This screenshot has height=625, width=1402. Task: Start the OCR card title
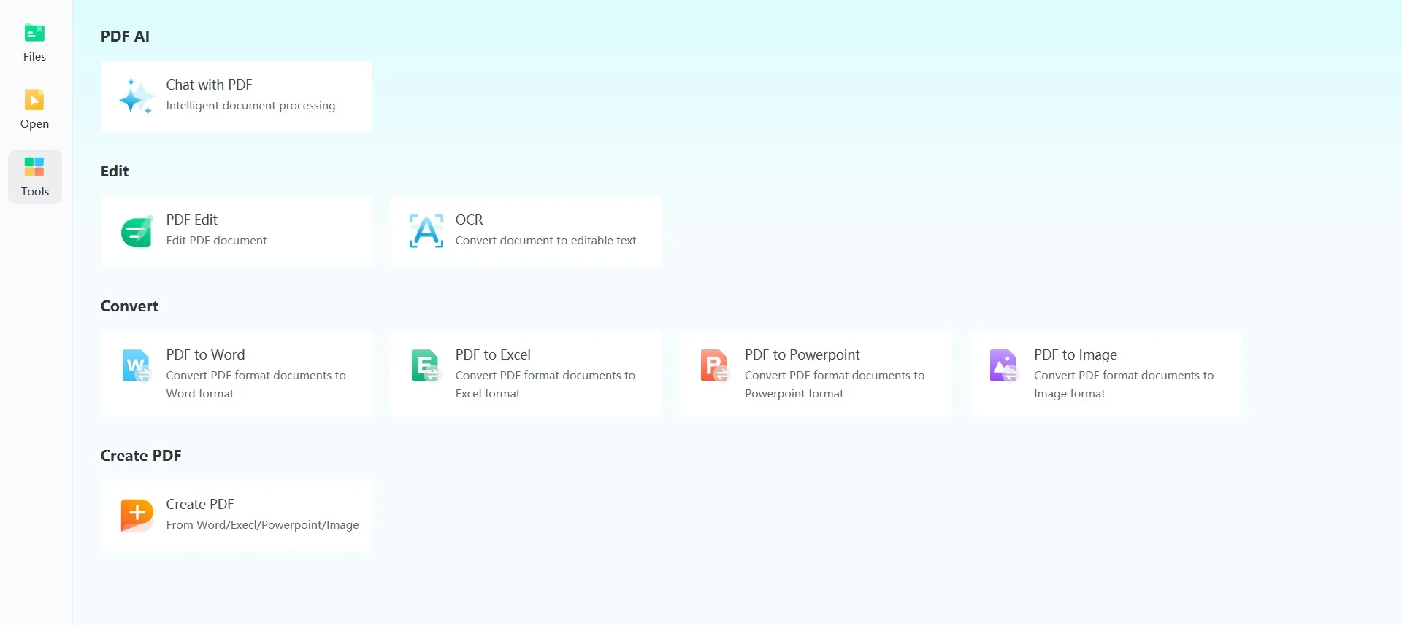click(x=469, y=220)
